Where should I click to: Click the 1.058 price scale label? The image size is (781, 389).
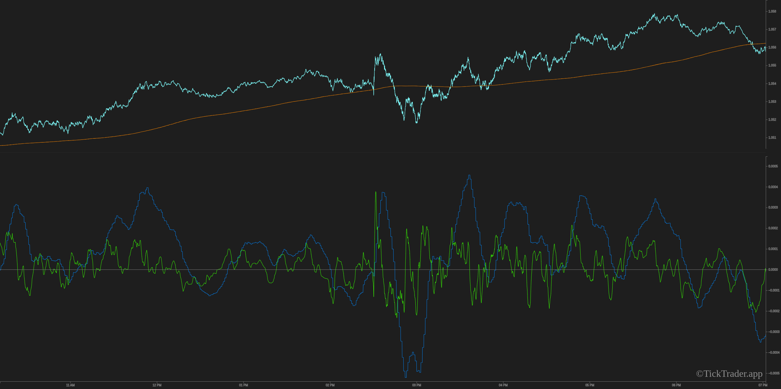772,11
